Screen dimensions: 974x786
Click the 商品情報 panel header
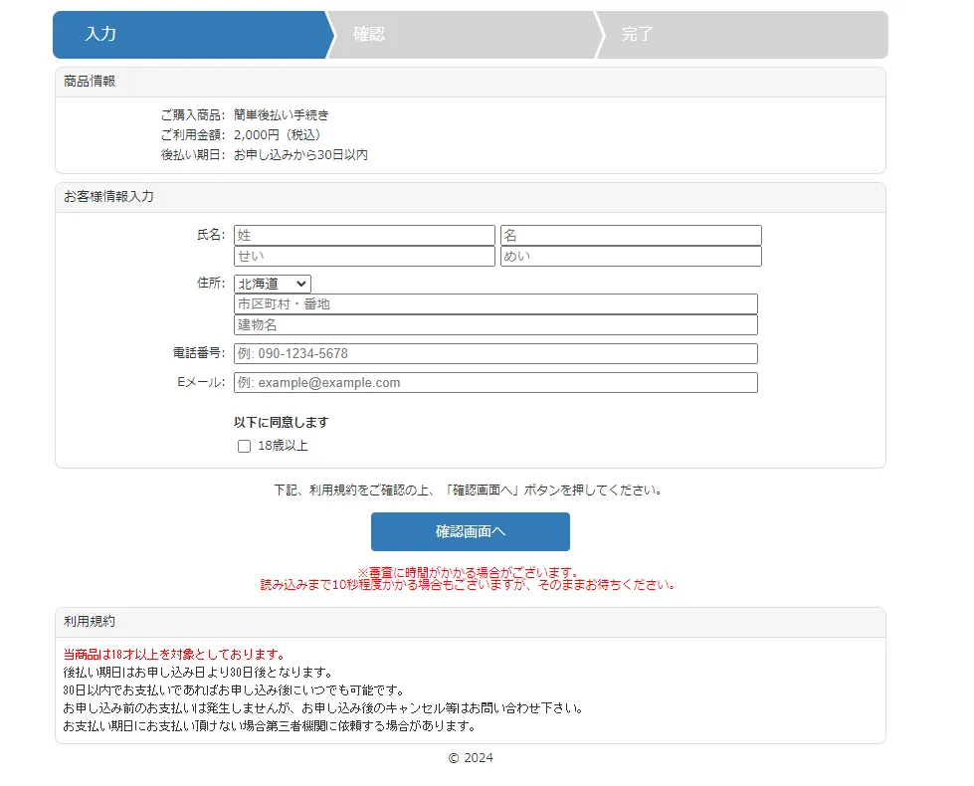(90, 82)
